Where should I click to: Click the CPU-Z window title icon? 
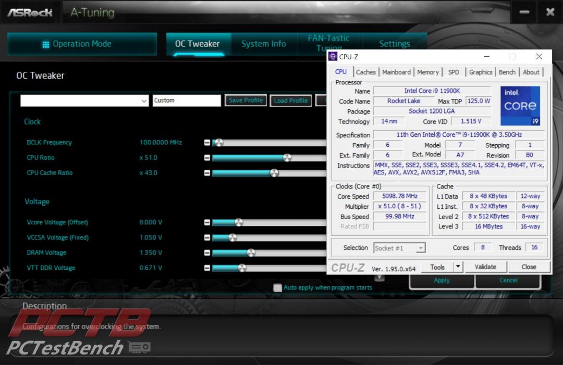333,56
